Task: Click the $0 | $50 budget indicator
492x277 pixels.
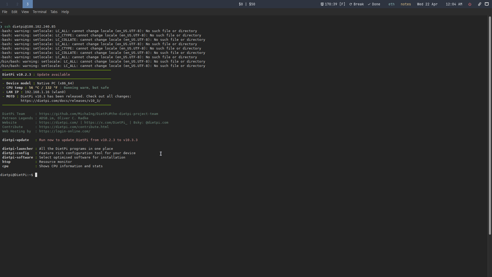Action: (247, 4)
